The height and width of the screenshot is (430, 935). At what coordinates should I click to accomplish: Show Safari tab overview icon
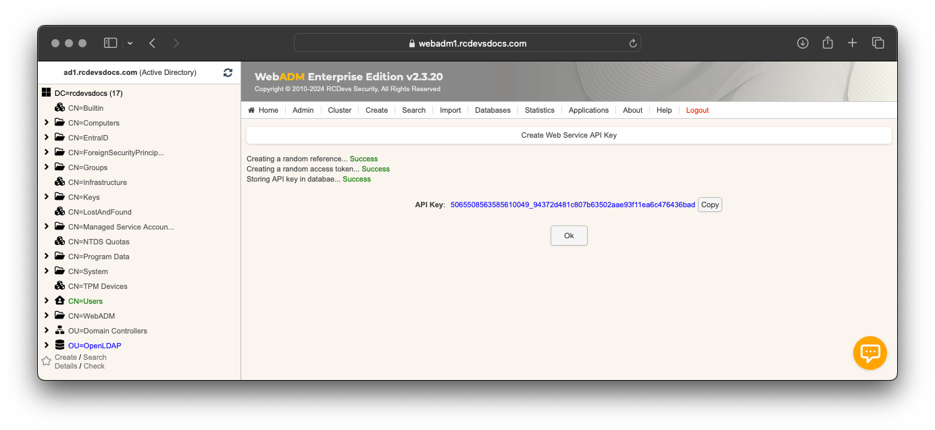pos(878,43)
